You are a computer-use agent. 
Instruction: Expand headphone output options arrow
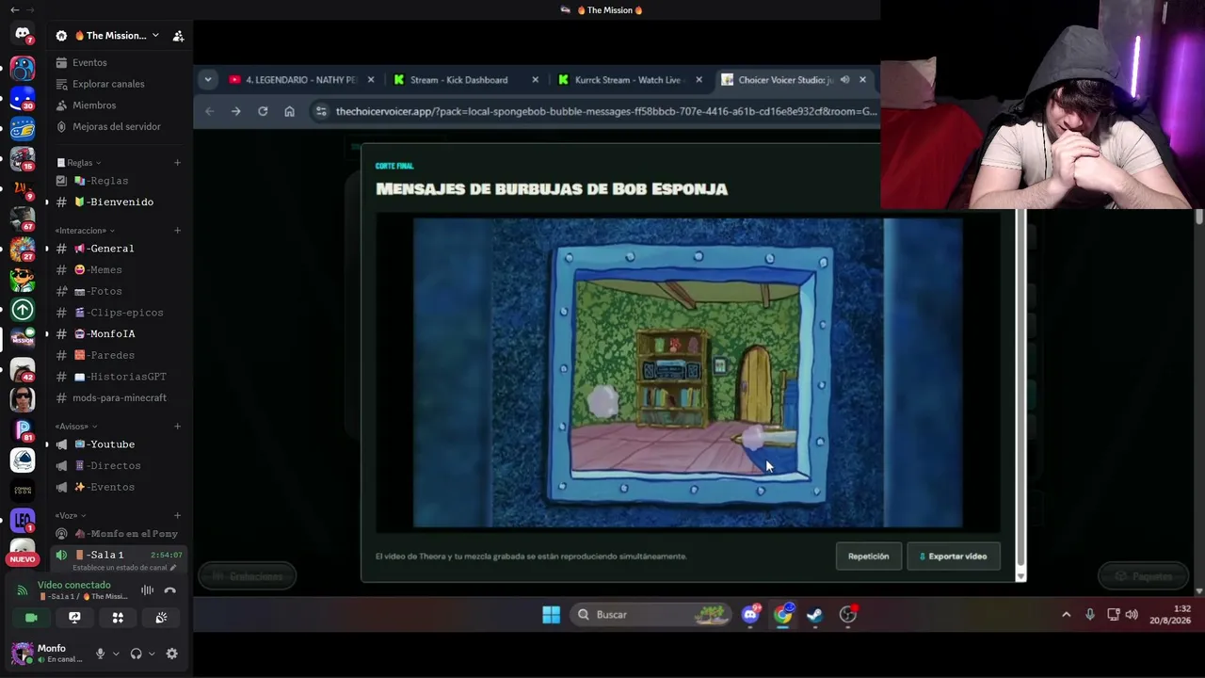pyautogui.click(x=152, y=654)
